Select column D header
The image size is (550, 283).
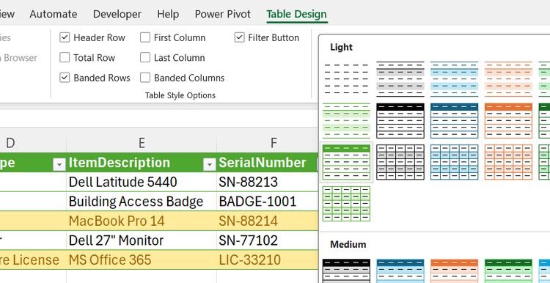(x=10, y=143)
